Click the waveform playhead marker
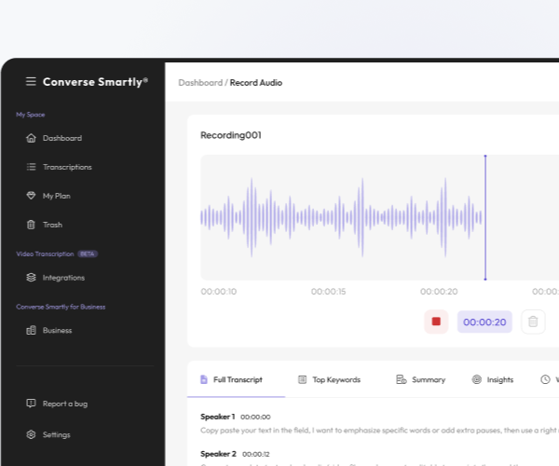Image resolution: width=559 pixels, height=466 pixels. coord(484,217)
